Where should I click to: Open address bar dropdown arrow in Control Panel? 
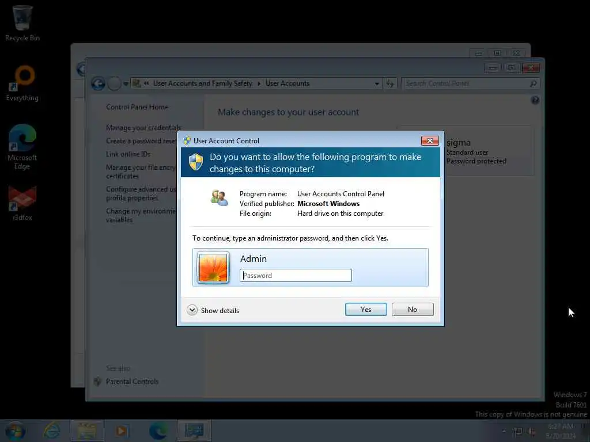(377, 83)
